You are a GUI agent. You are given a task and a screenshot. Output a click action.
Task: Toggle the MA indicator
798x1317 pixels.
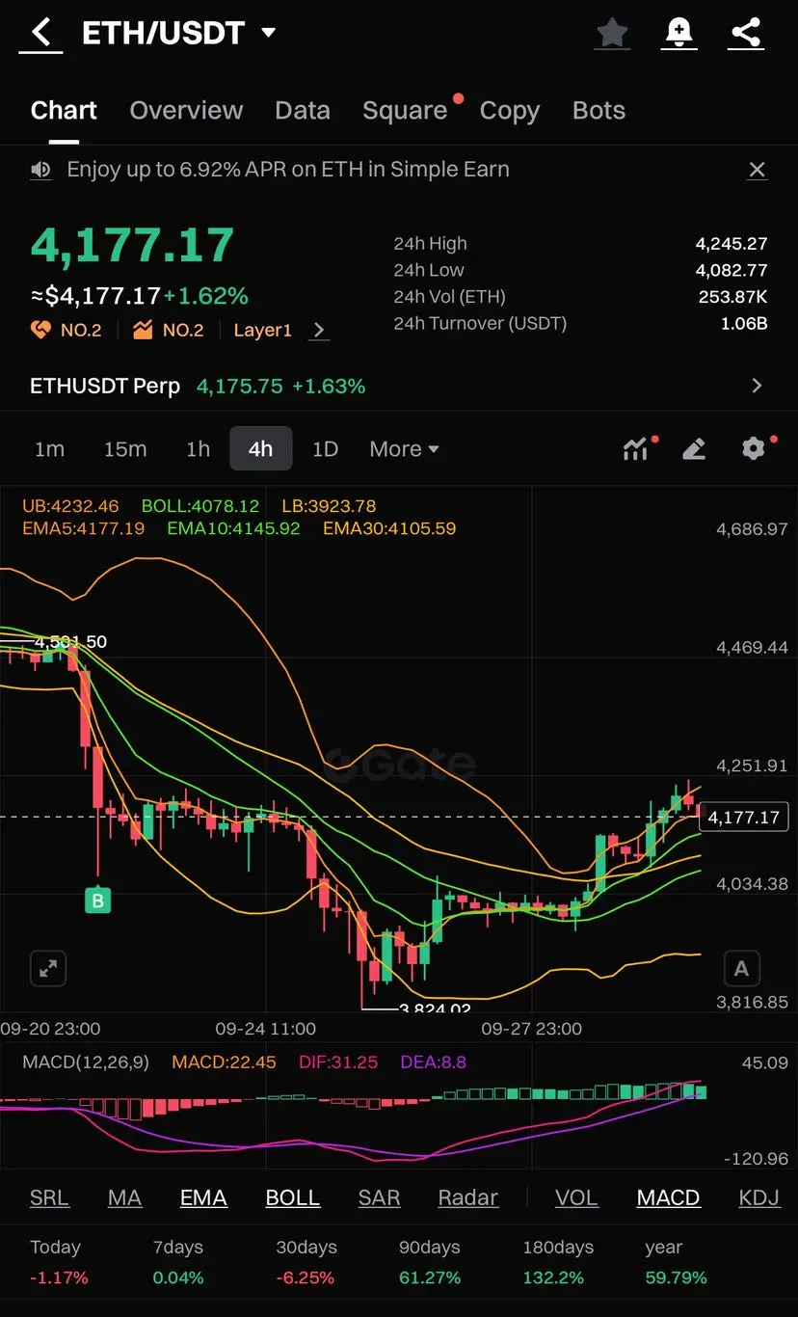[x=124, y=1198]
